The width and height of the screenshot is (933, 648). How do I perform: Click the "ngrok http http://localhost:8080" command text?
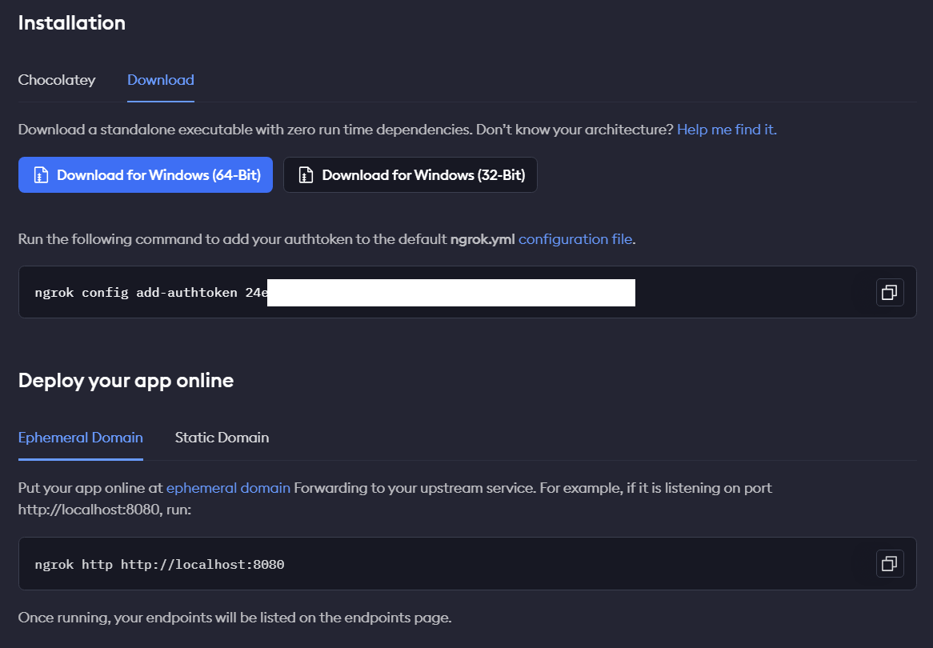[x=159, y=565]
